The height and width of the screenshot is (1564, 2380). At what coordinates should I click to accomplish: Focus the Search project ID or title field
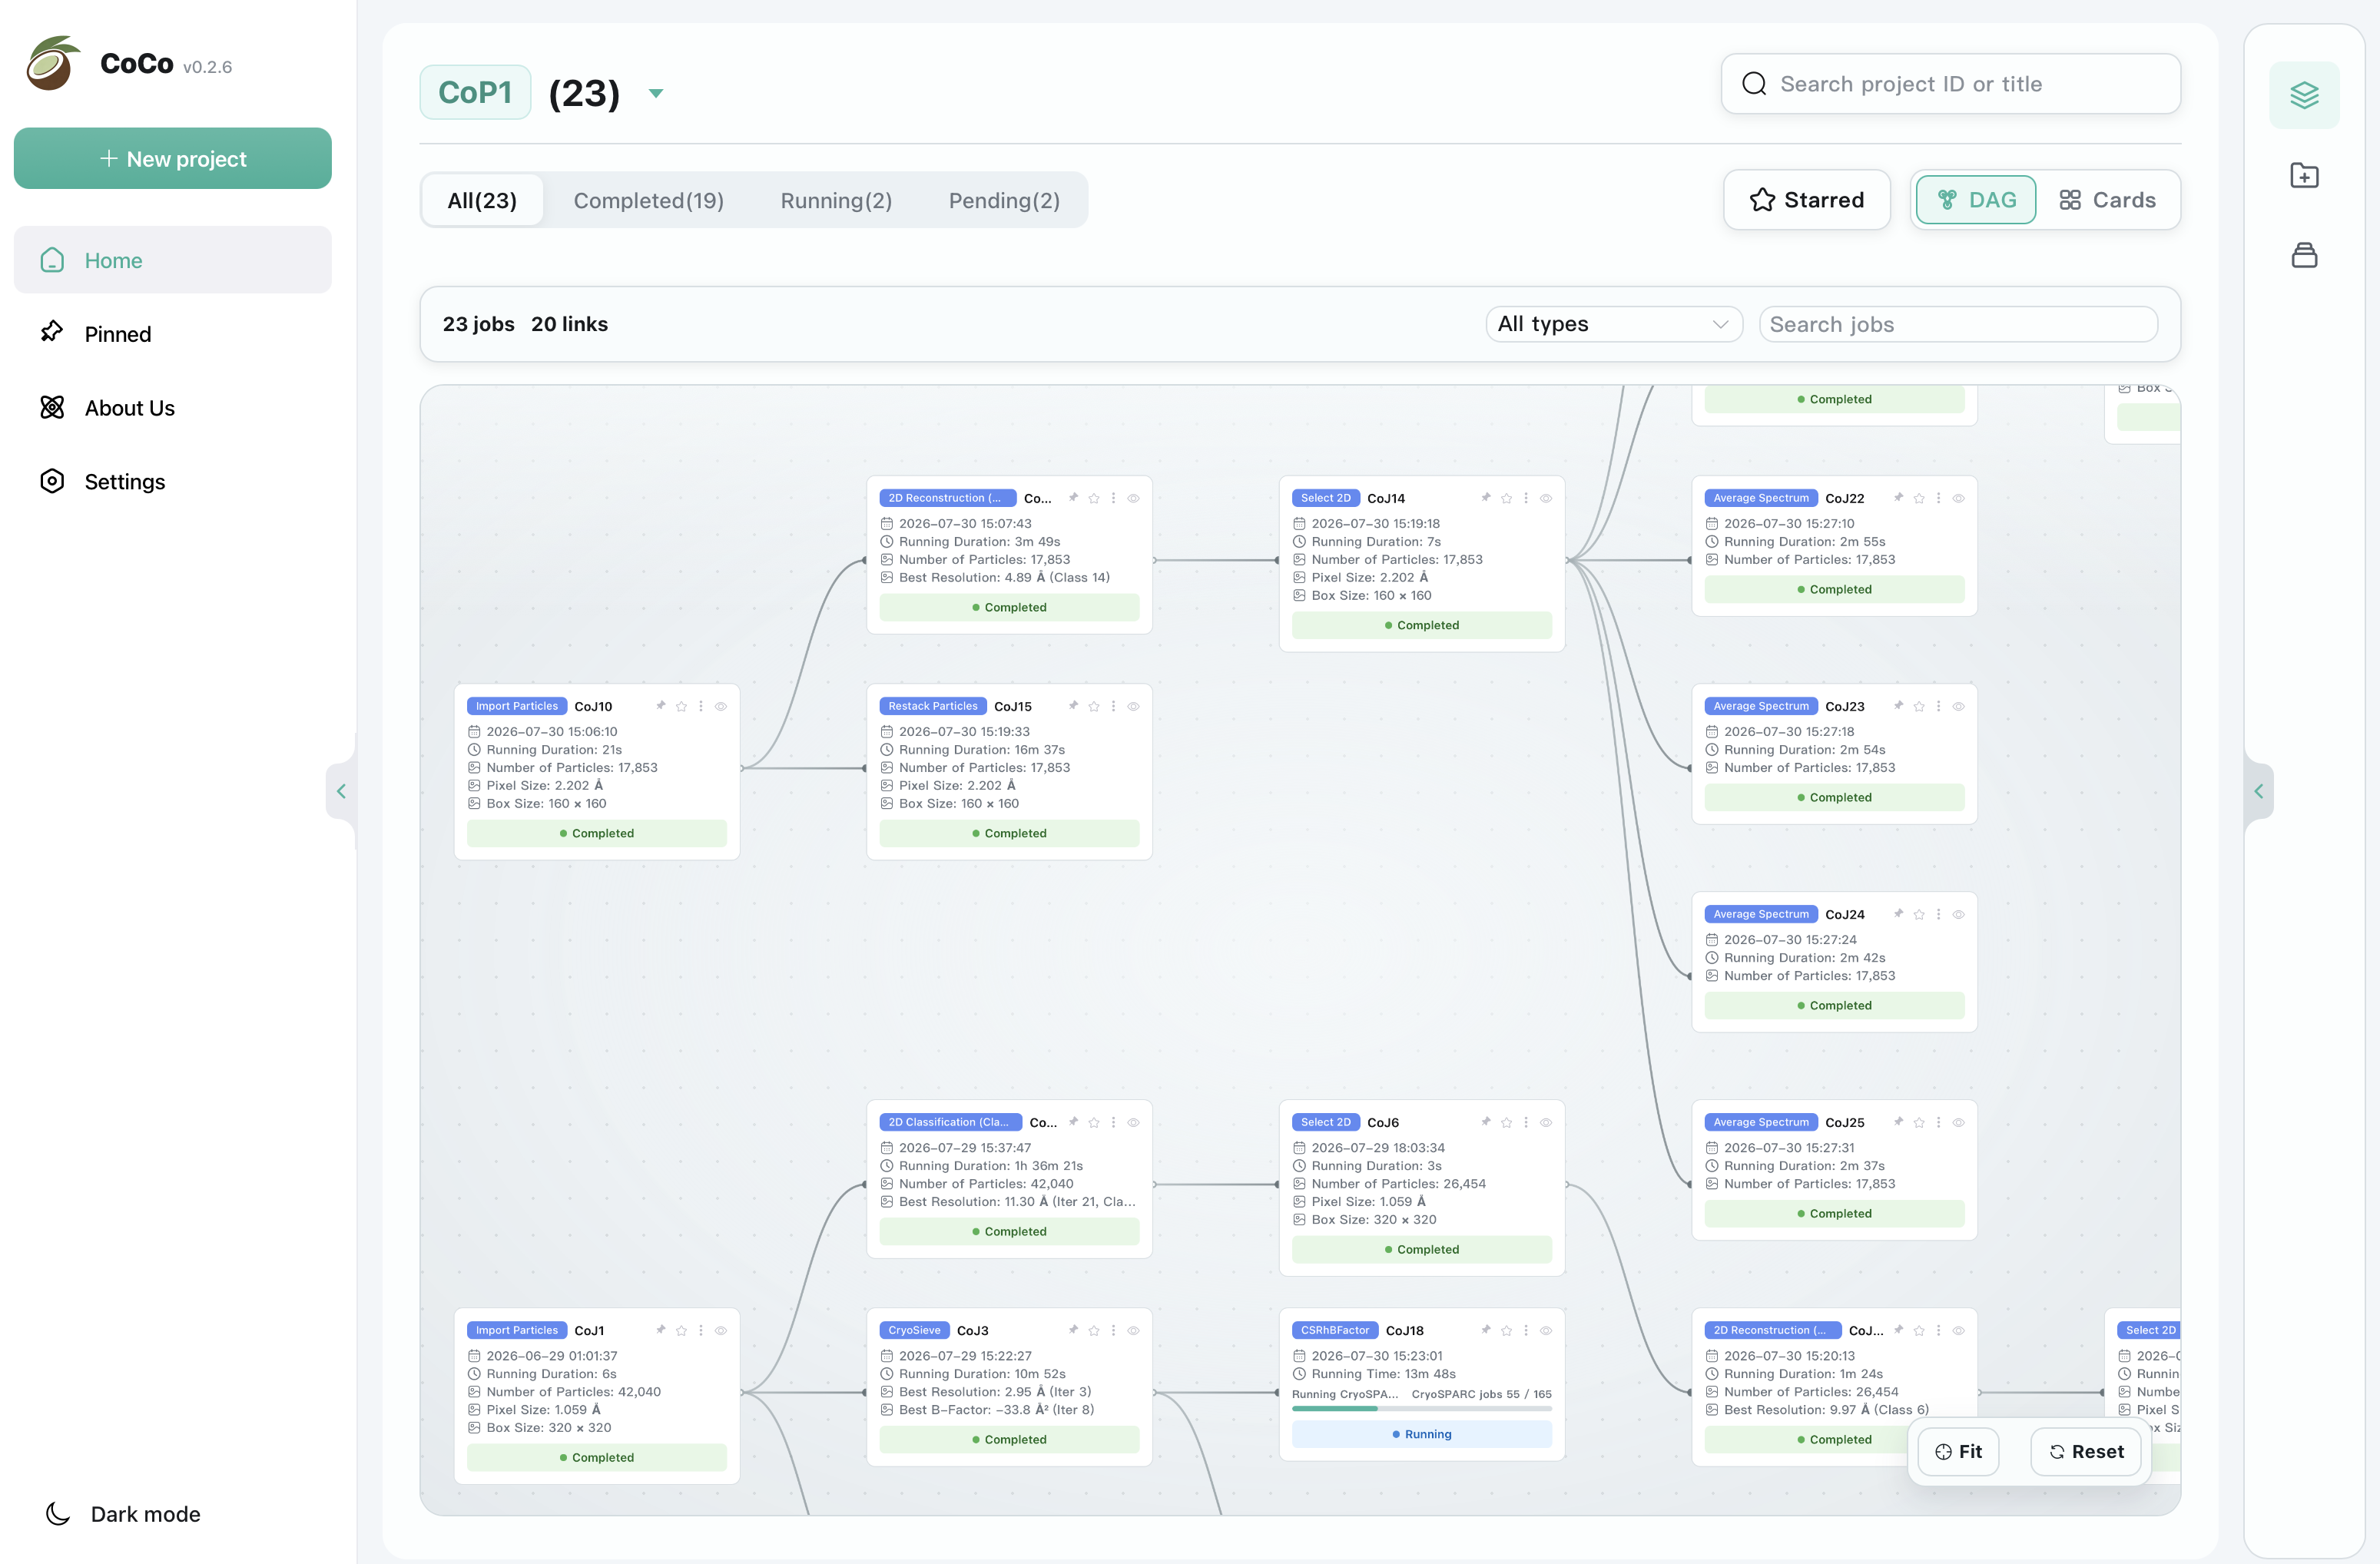[1950, 84]
